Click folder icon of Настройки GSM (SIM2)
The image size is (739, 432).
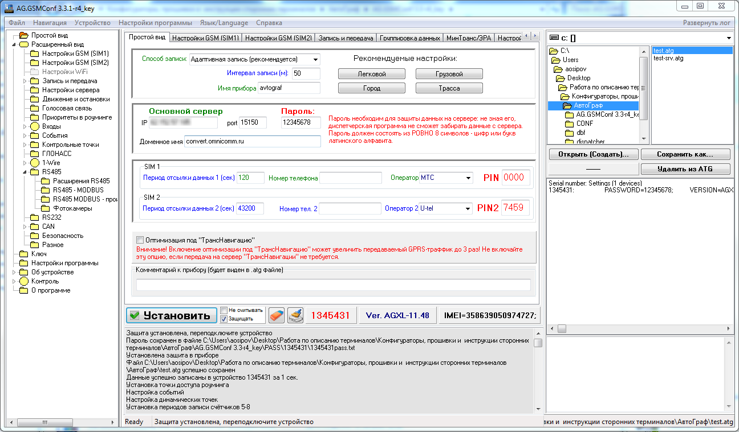click(x=34, y=63)
